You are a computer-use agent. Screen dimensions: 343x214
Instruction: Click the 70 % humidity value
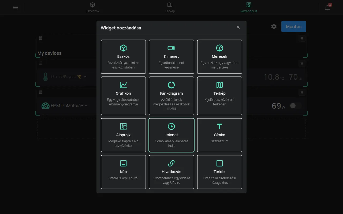point(295,77)
